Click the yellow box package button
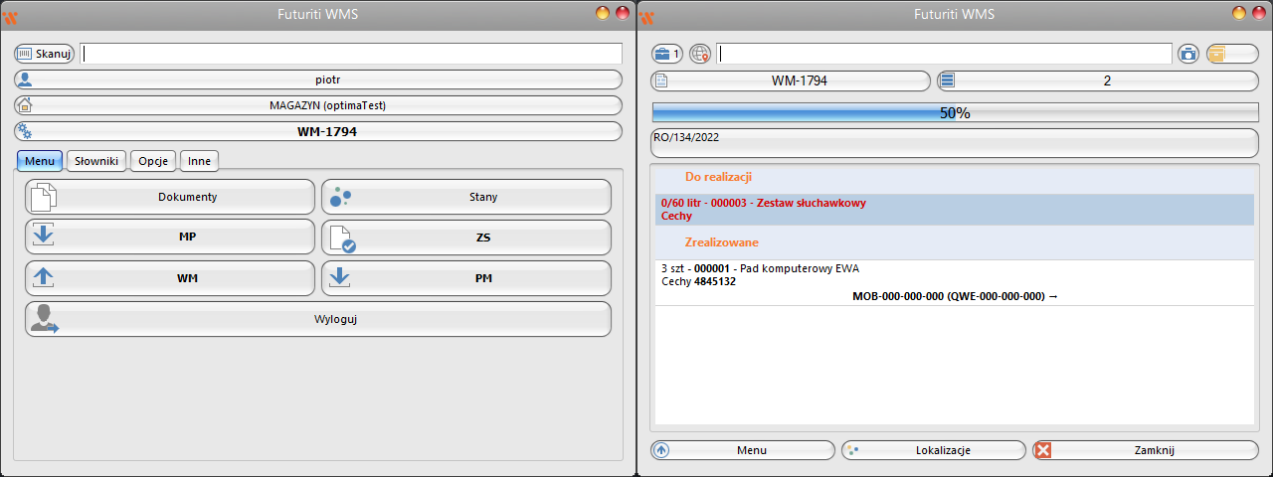This screenshot has height=477, width=1273. pos(1232,54)
